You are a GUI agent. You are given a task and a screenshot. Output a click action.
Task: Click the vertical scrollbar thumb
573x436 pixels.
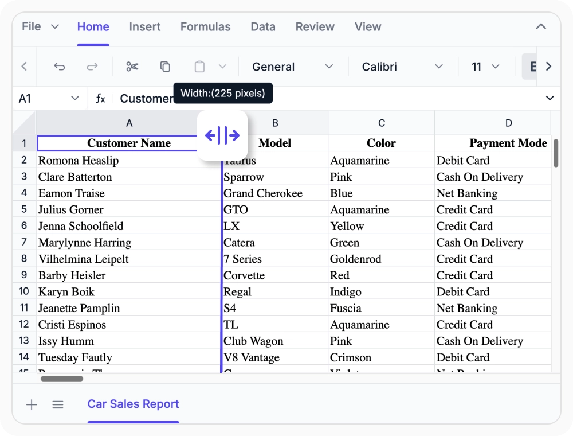(556, 153)
